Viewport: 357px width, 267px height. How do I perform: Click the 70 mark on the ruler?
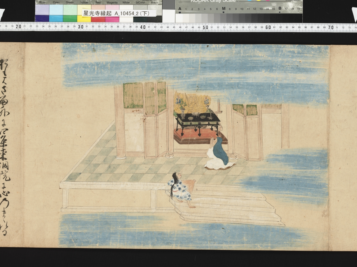[330, 27]
